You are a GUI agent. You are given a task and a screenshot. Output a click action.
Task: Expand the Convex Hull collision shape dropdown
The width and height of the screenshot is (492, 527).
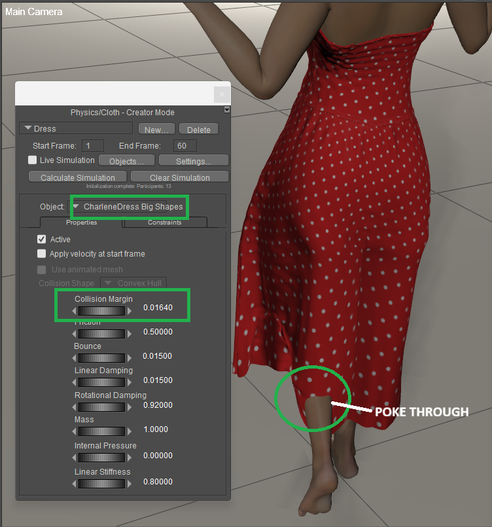pos(133,283)
